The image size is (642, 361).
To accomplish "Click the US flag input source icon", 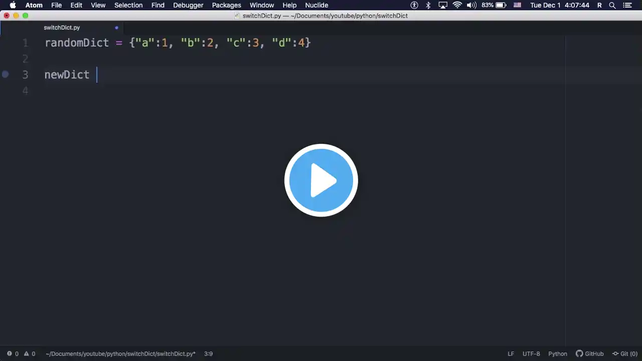I will coord(518,5).
